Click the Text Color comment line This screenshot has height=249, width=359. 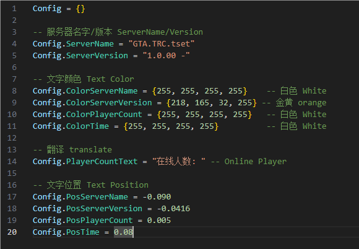[x=84, y=79]
